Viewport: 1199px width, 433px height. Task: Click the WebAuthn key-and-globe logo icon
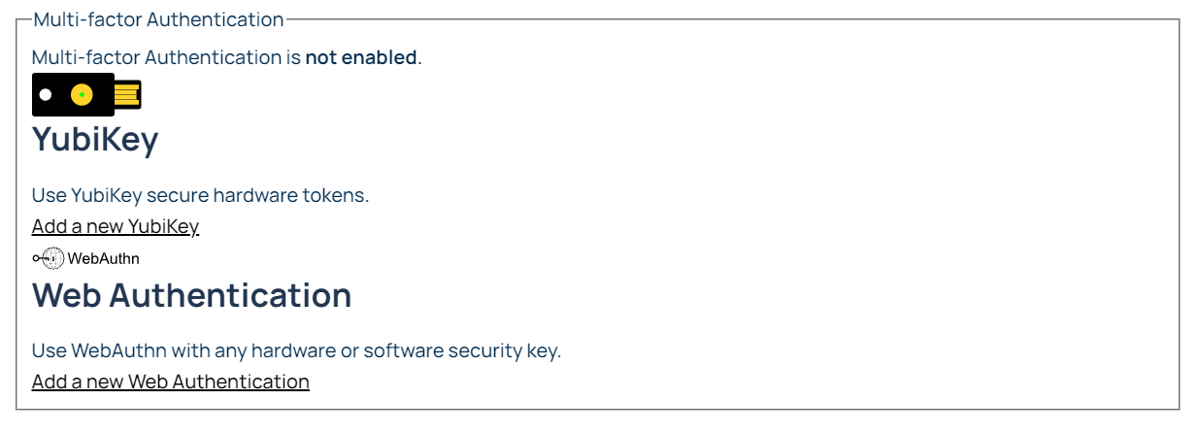49,258
